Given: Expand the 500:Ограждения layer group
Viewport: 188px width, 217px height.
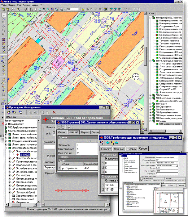Looking at the screenshot, I should (150, 107).
